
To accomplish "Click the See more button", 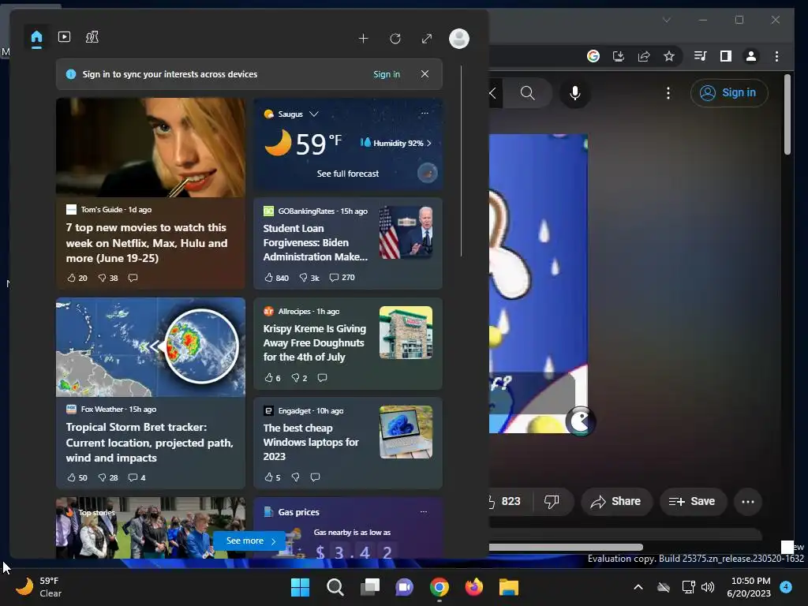I will (x=250, y=541).
